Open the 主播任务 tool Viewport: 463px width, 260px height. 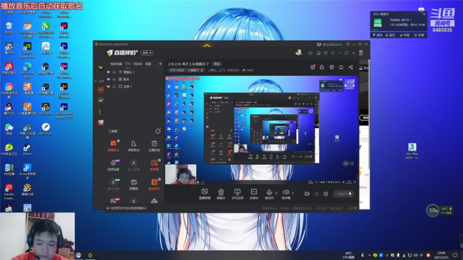(154, 146)
